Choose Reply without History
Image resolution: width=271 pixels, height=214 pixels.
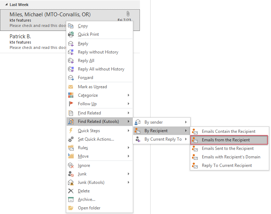click(100, 52)
